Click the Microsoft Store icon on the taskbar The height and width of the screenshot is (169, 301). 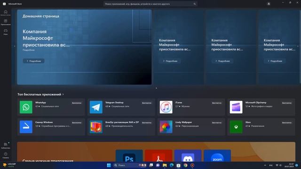tap(179, 165)
